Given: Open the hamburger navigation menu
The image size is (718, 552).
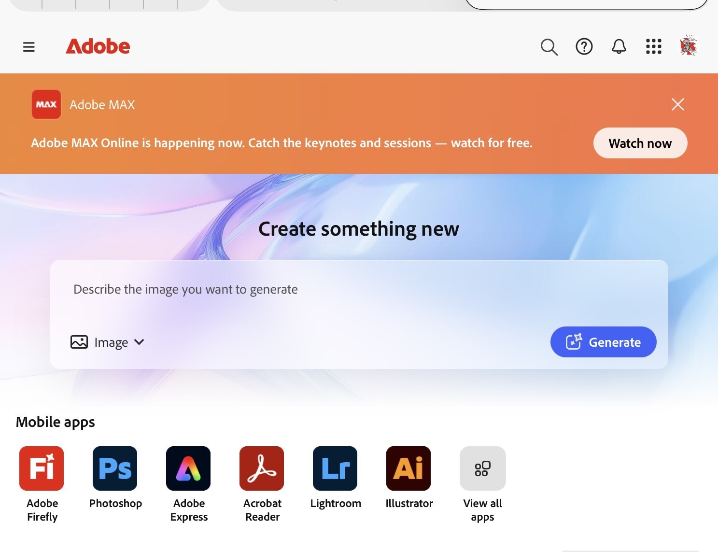Looking at the screenshot, I should 29,47.
